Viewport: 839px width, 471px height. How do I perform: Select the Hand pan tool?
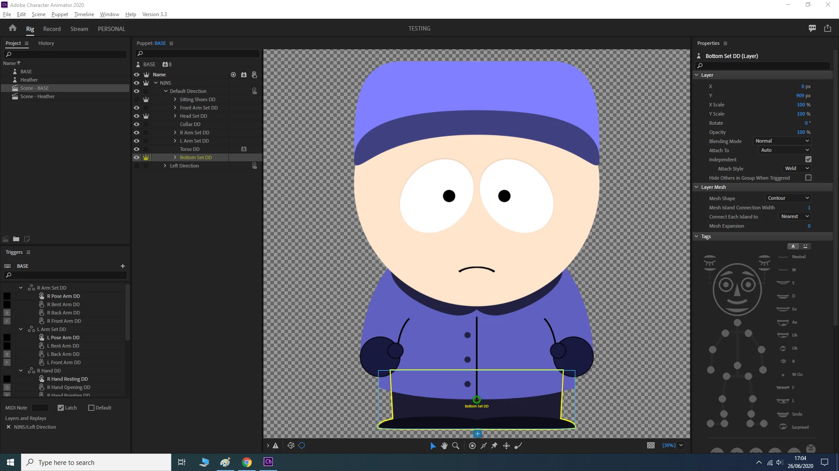[444, 446]
